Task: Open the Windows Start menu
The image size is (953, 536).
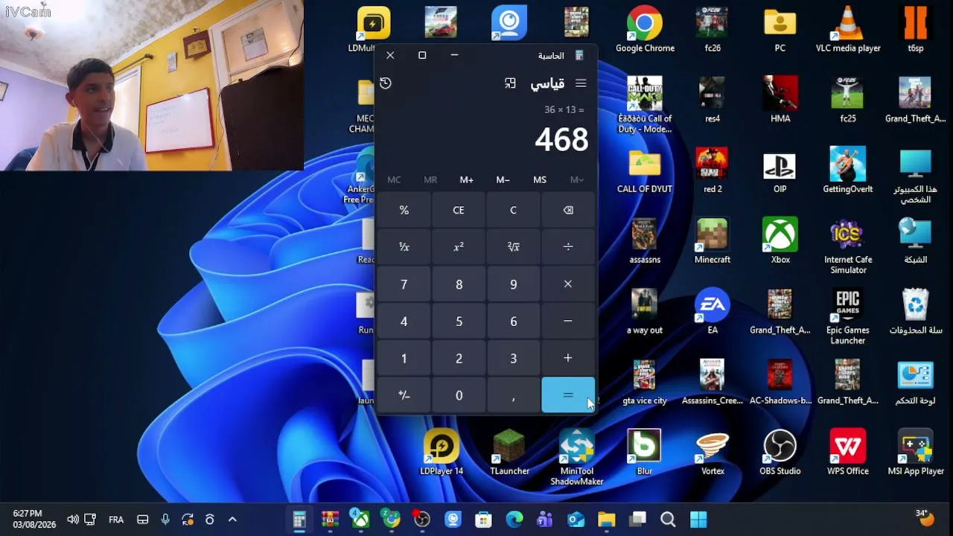Action: pyautogui.click(x=698, y=520)
